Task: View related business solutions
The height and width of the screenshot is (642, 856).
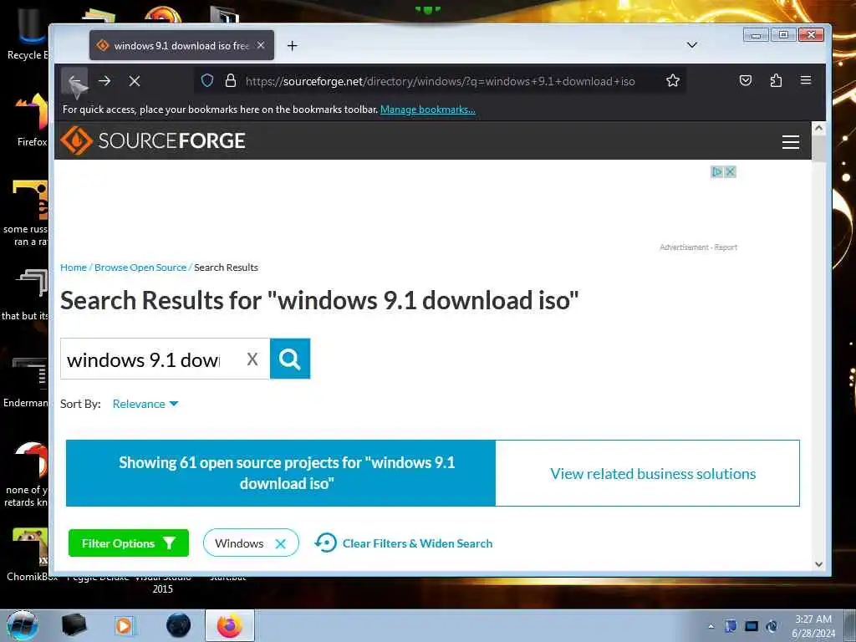Action: point(653,474)
